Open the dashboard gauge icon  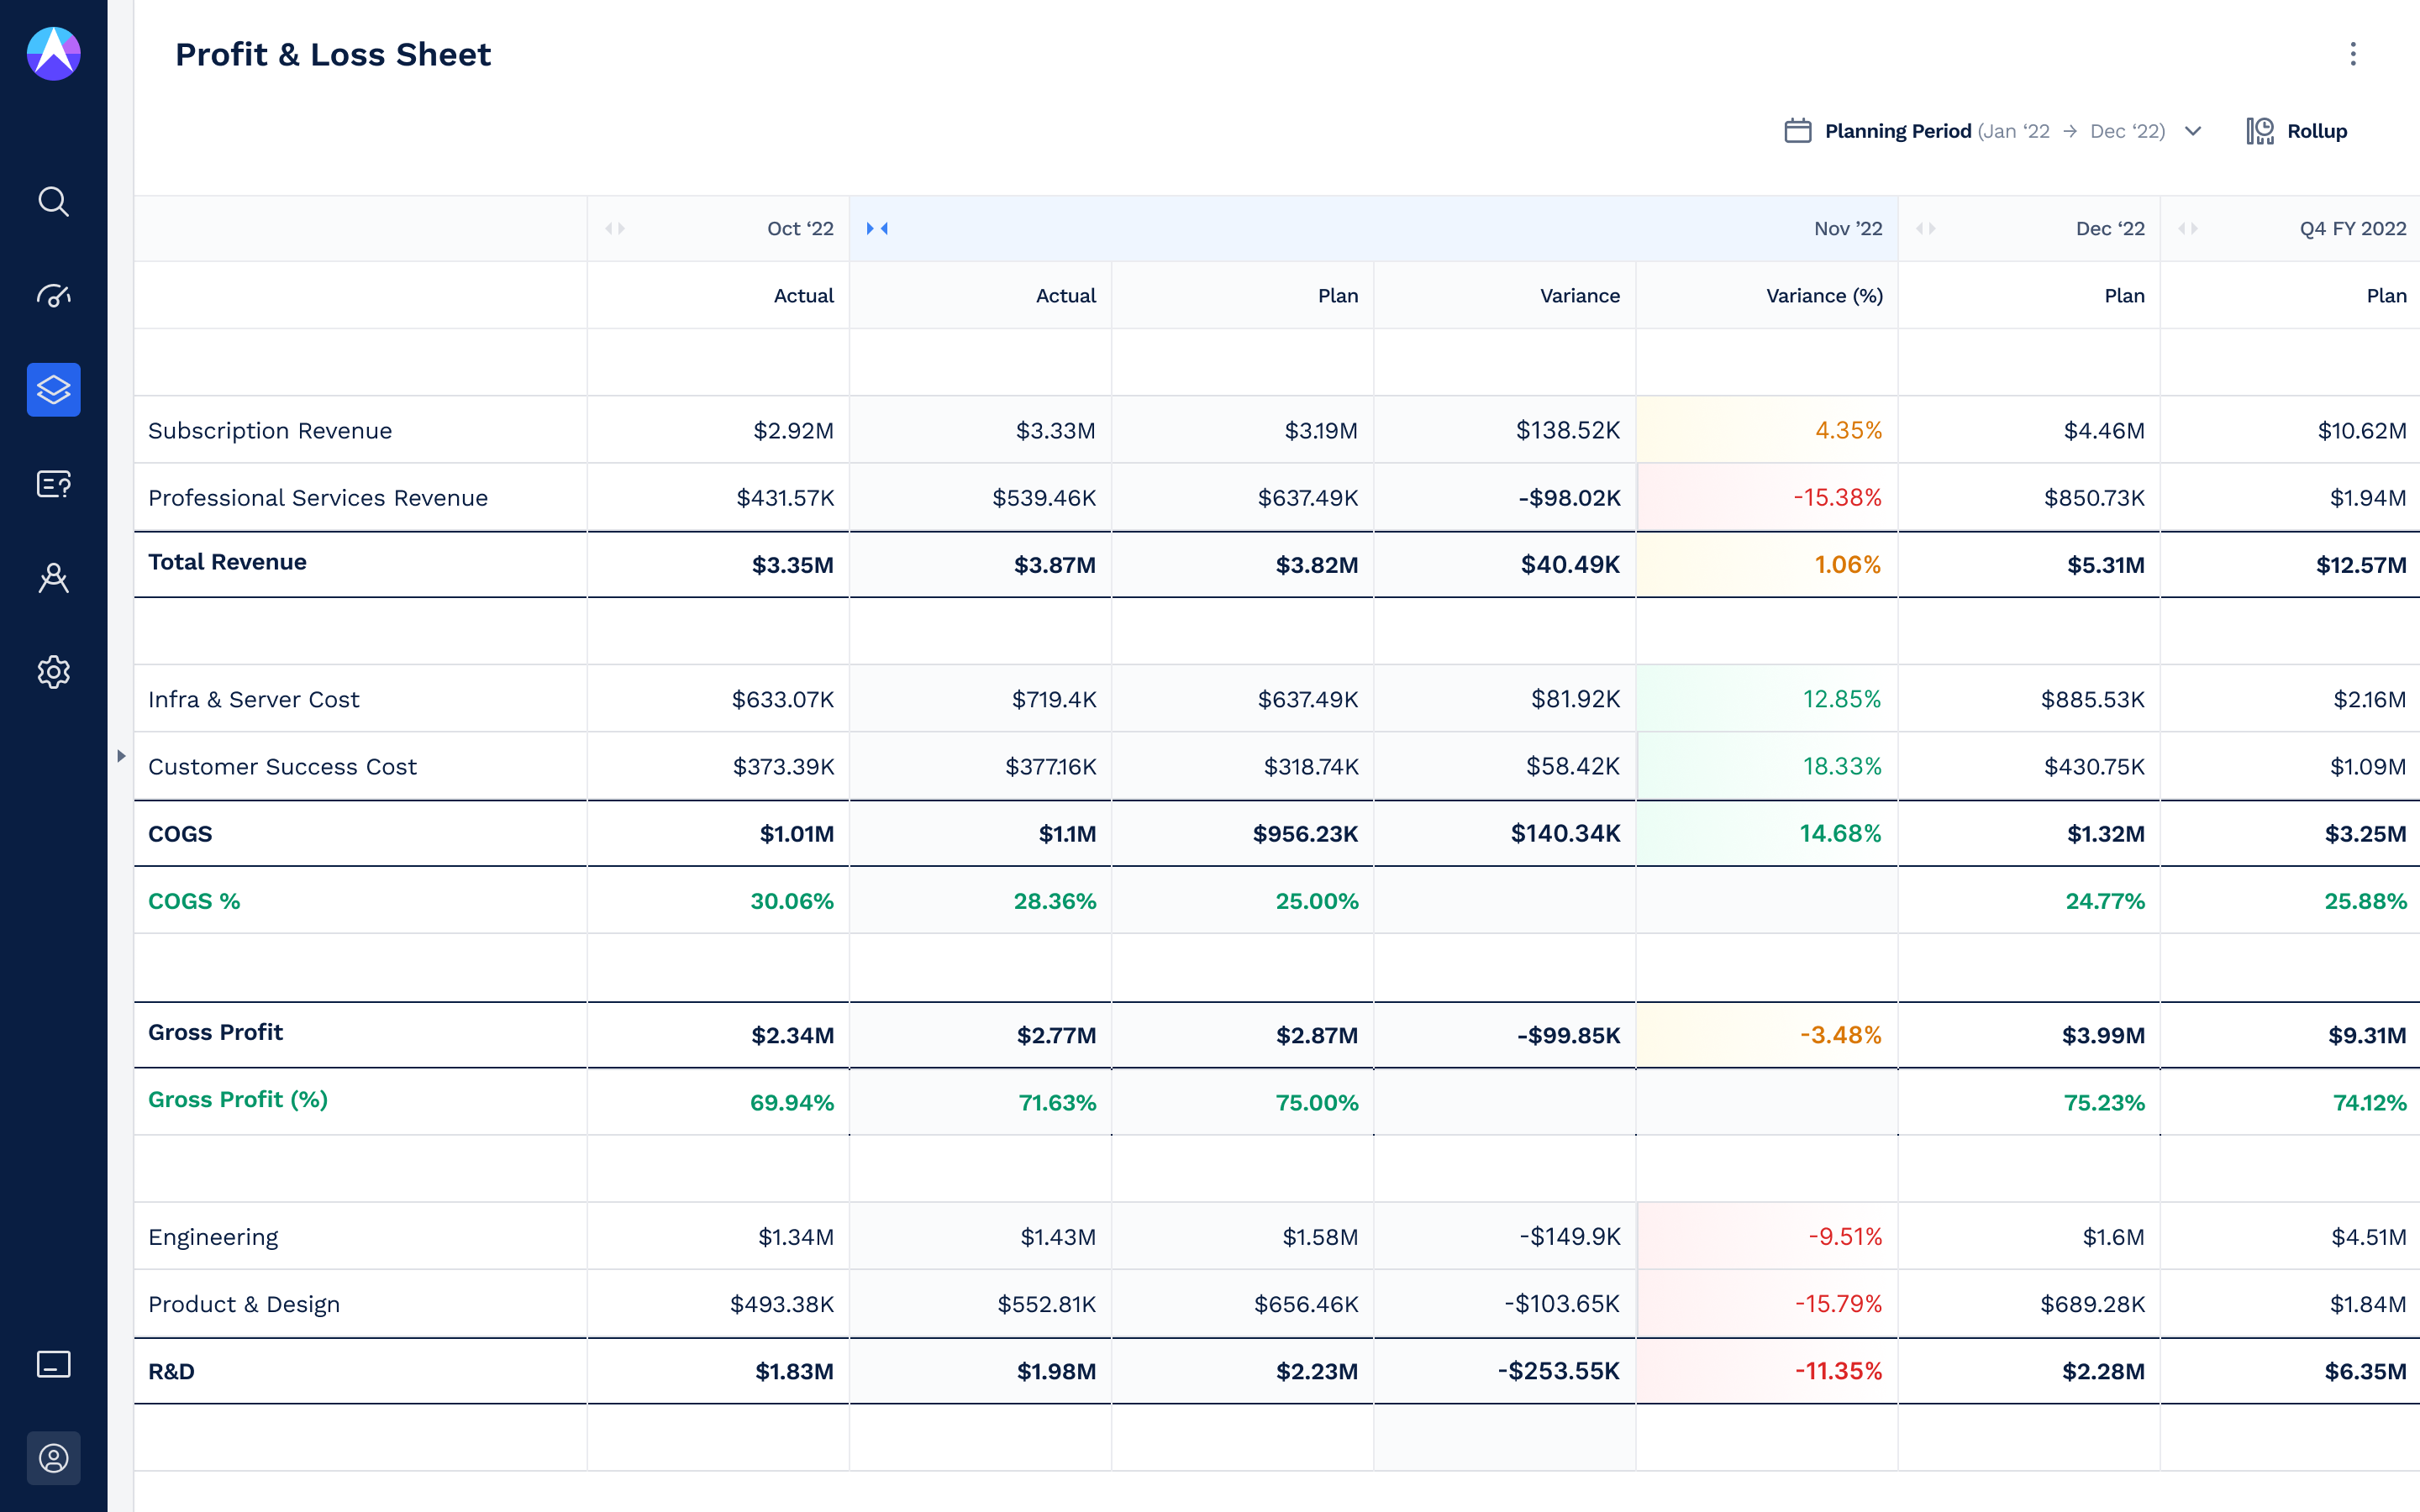tap(53, 296)
